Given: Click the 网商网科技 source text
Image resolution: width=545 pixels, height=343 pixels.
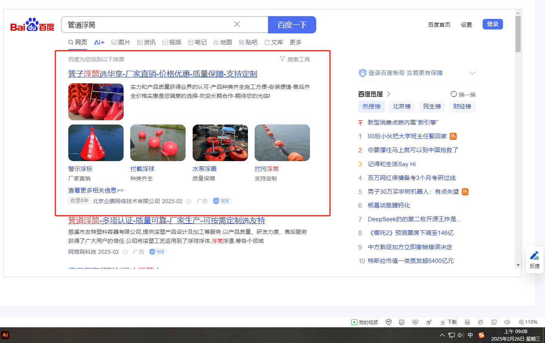Looking at the screenshot, I should [x=82, y=252].
